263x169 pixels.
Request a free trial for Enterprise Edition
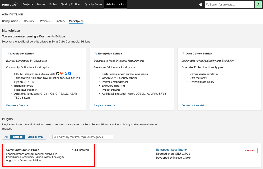[x=105, y=105]
